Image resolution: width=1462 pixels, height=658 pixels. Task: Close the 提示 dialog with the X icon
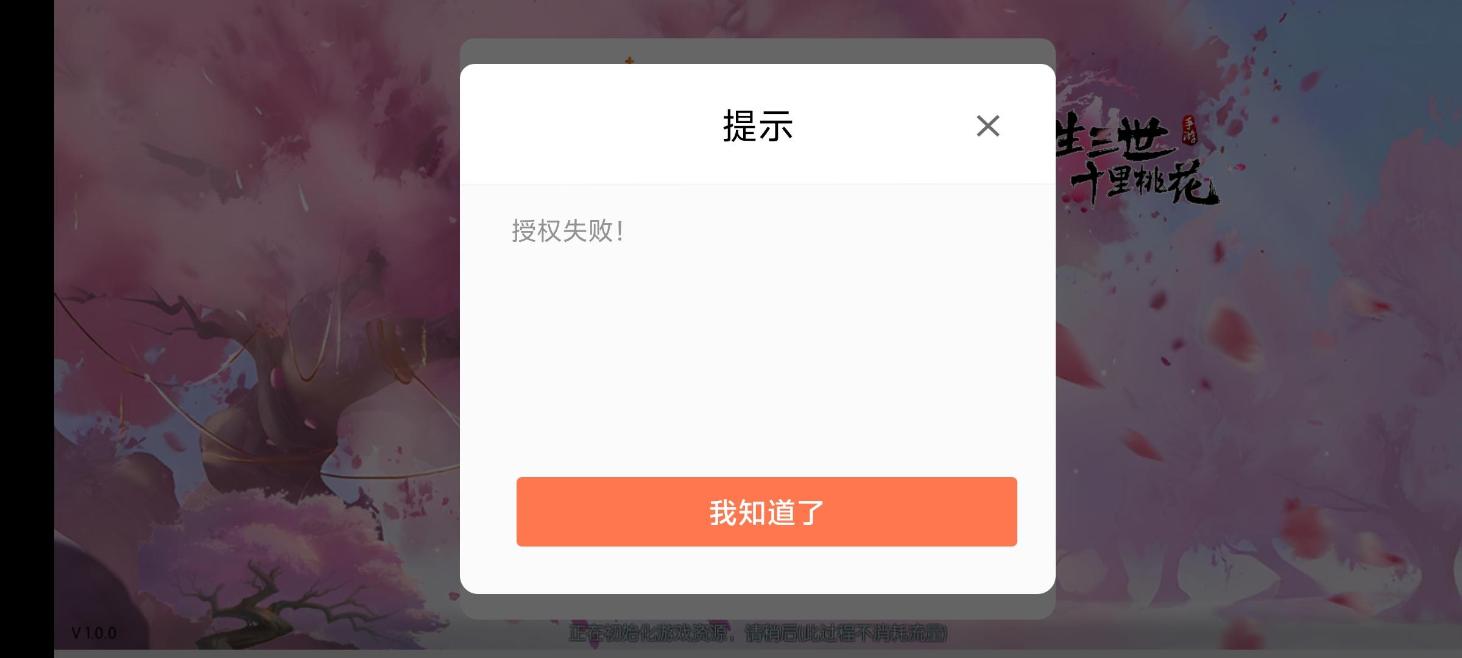tap(987, 126)
